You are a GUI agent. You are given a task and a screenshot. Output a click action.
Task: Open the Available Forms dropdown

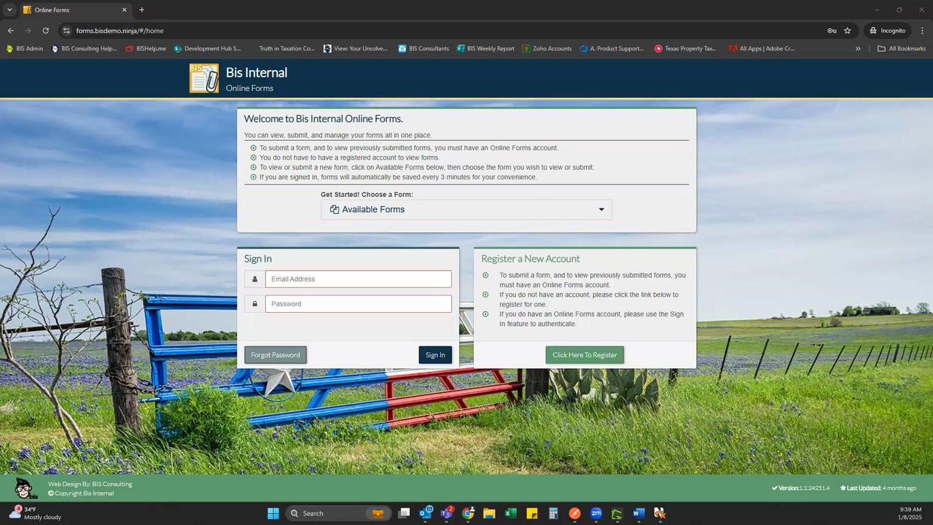(x=466, y=209)
